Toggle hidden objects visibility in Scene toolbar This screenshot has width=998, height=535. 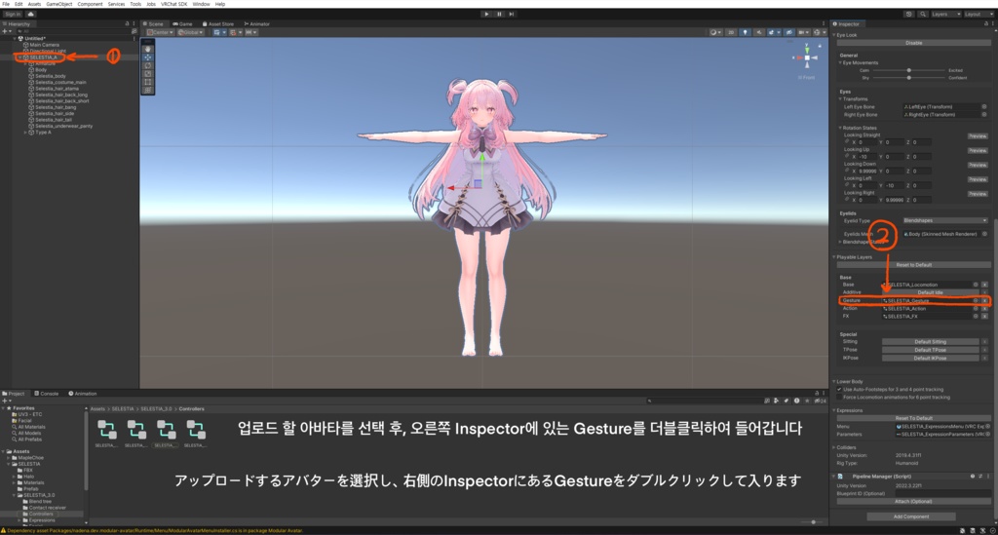point(789,32)
